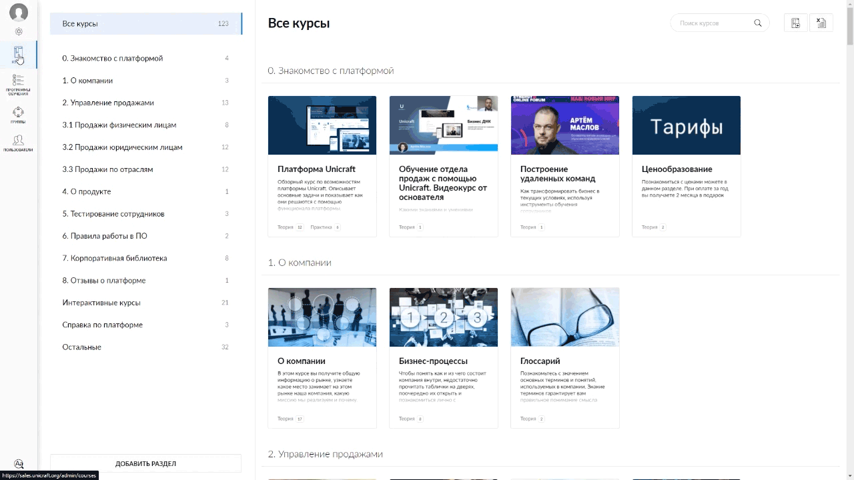The image size is (854, 480).
Task: Click the Excel export icon button
Action: pyautogui.click(x=821, y=23)
